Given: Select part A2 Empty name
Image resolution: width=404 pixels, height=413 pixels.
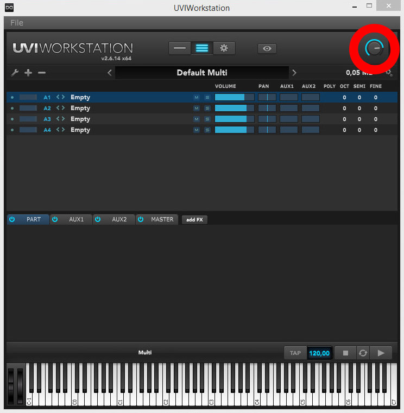Looking at the screenshot, I should point(80,108).
